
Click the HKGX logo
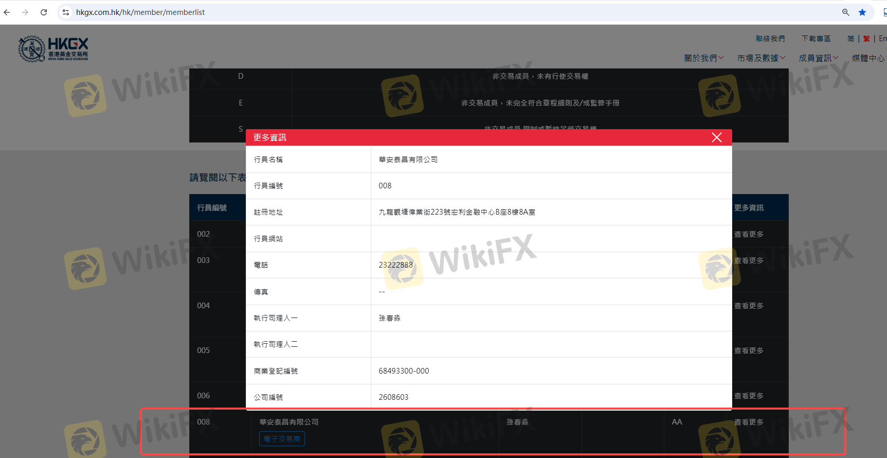coord(53,49)
